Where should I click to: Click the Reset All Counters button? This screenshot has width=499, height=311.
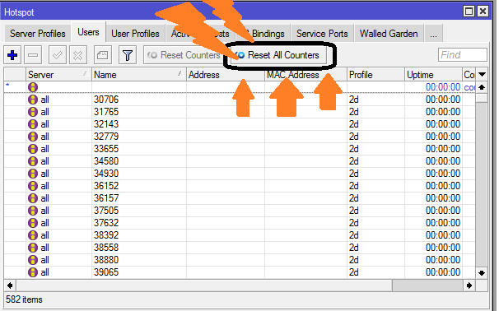click(279, 55)
